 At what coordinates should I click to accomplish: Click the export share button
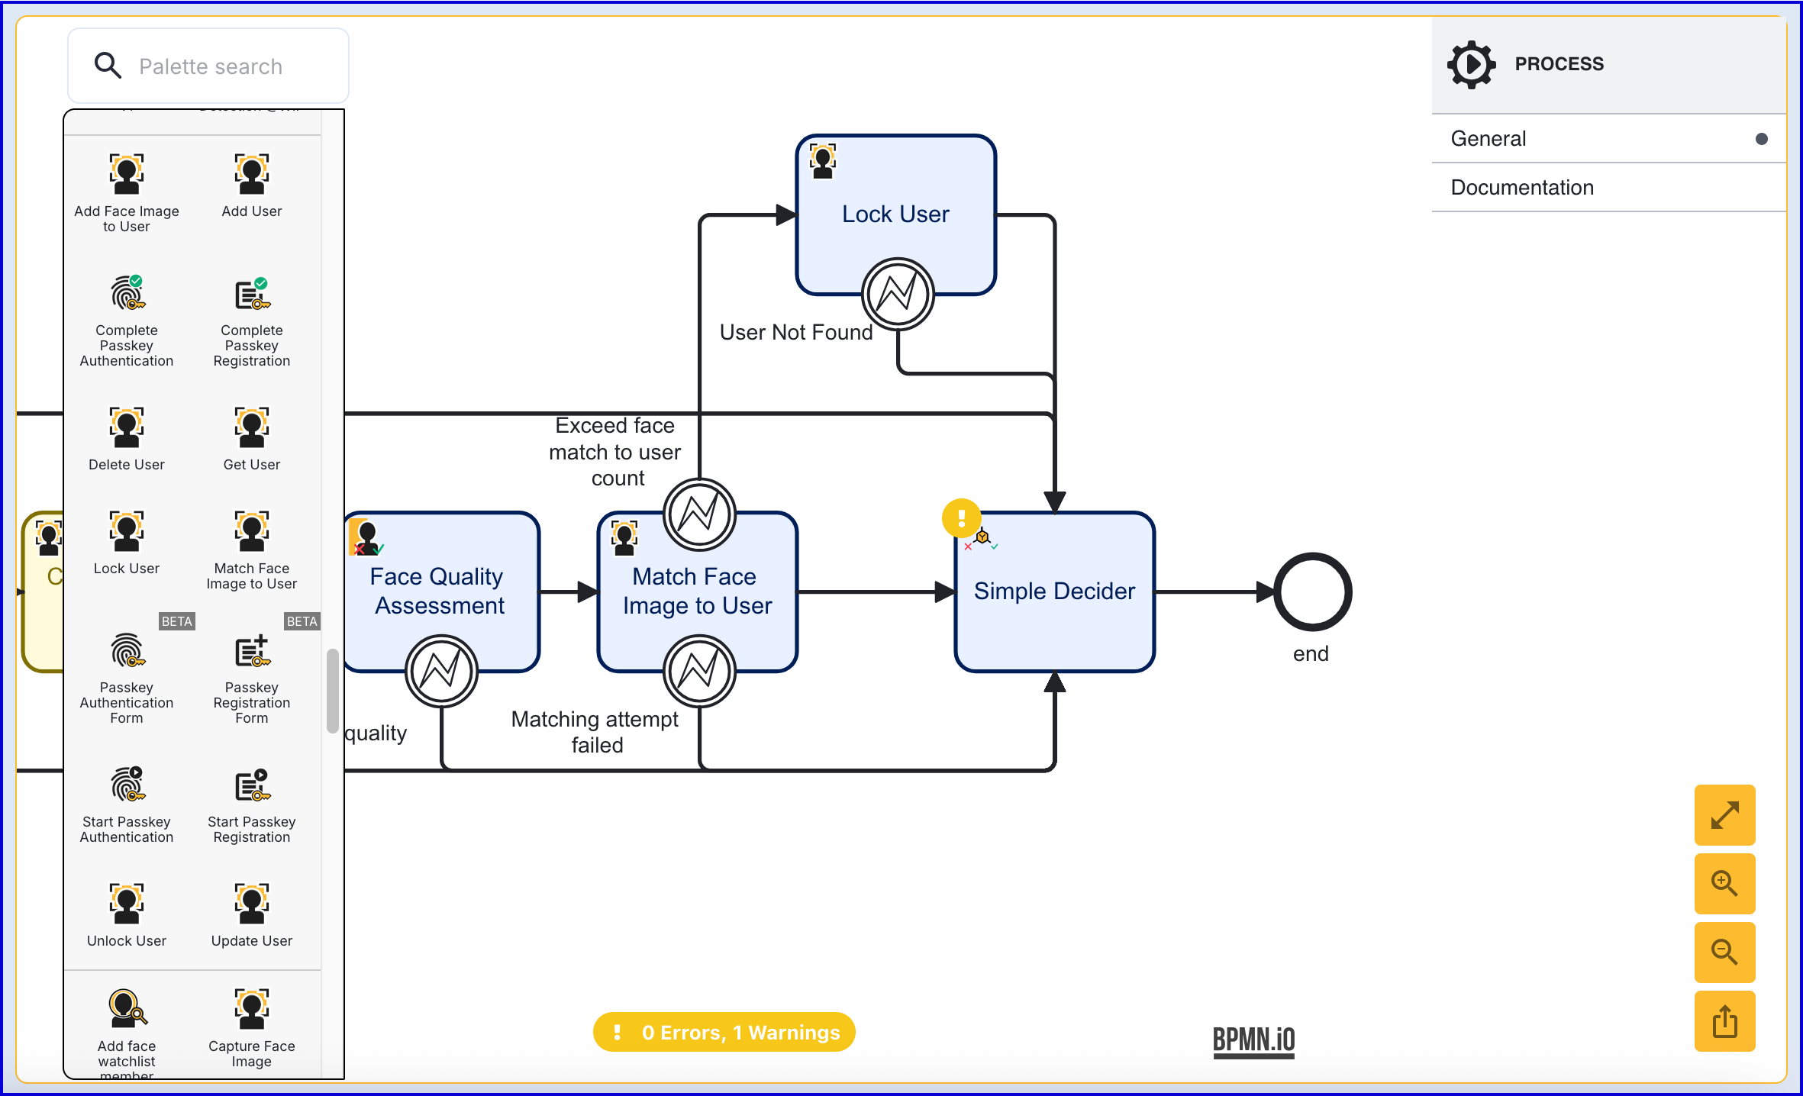[1724, 1021]
